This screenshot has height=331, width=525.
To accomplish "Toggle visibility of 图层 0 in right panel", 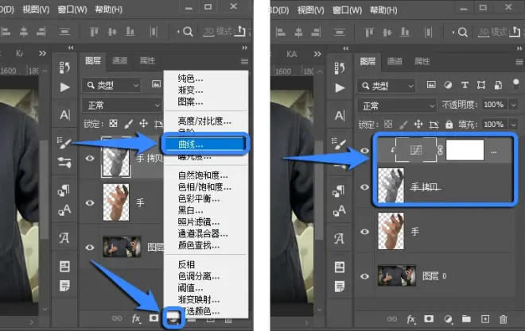I will tap(365, 275).
